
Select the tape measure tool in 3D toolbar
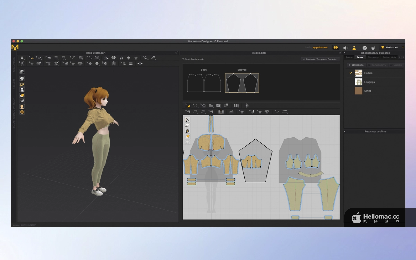153,58
